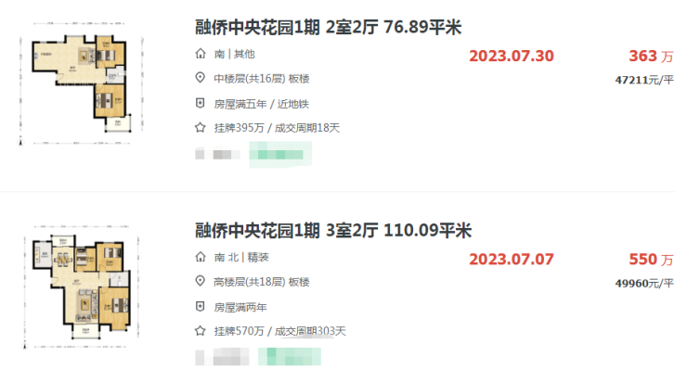The width and height of the screenshot is (687, 382).
Task: Click the deal date 2023.07.30
Action: click(x=512, y=55)
